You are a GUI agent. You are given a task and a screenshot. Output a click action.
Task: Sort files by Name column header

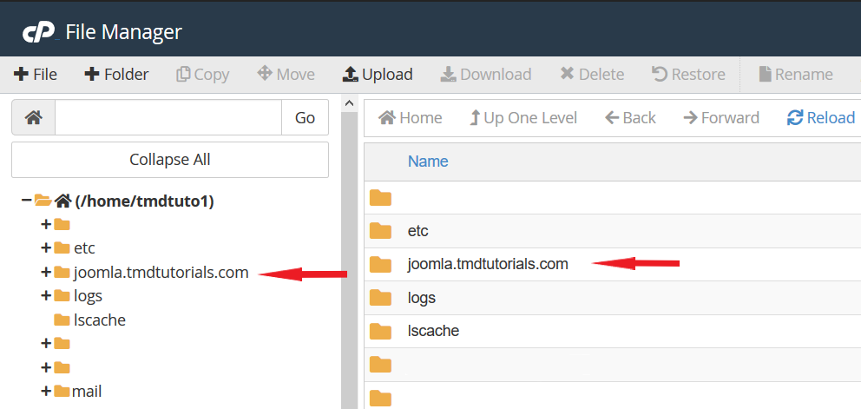(428, 161)
